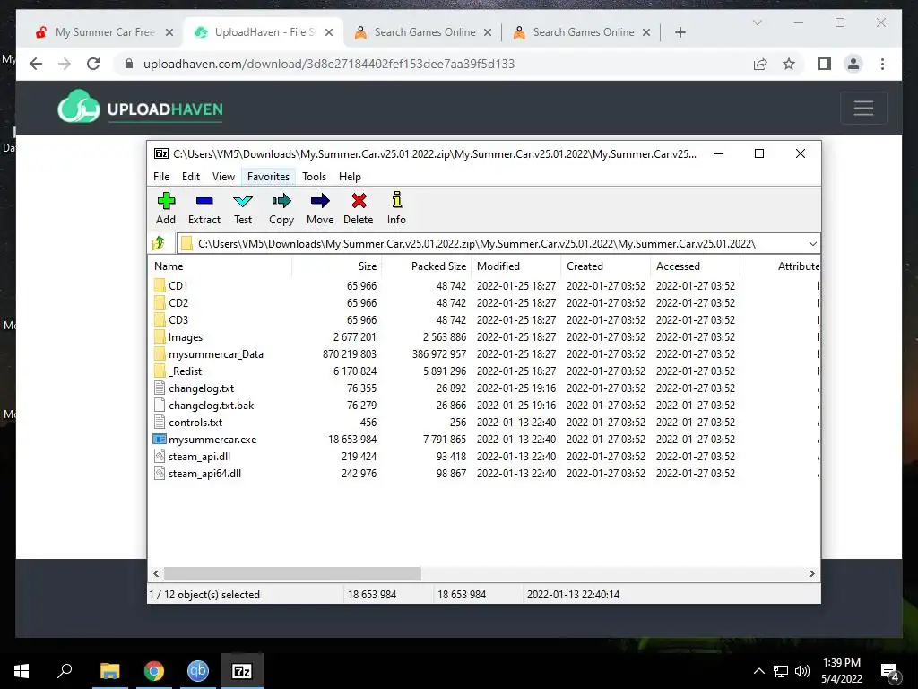Choose the Move toolbar icon
This screenshot has width=918, height=689.
coord(320,201)
